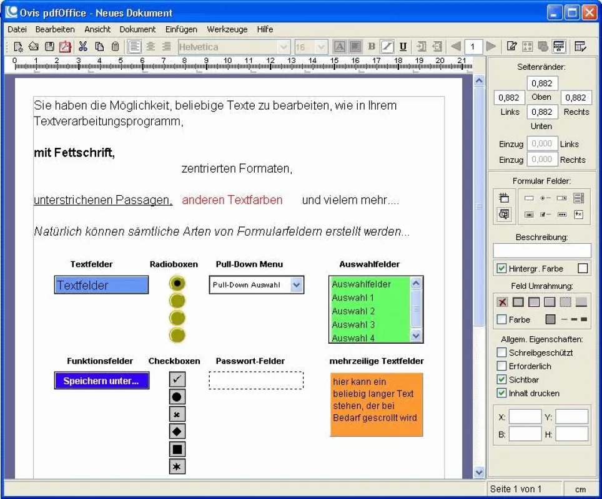The width and height of the screenshot is (602, 499).
Task: Click the vertical scrollbar down arrow
Action: pos(479,472)
